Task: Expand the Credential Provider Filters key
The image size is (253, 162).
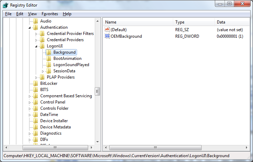Action: (x=36, y=34)
